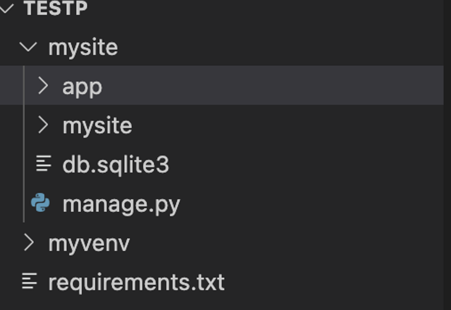Screen dimensions: 451x310
Task: Click the Python icon beside manage.py
Action: 40,203
